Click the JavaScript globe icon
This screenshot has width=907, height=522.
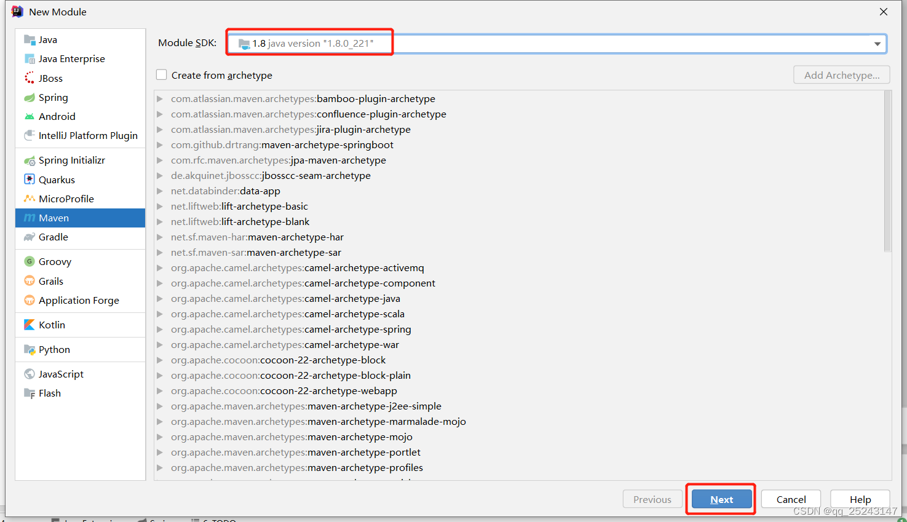[x=30, y=374]
